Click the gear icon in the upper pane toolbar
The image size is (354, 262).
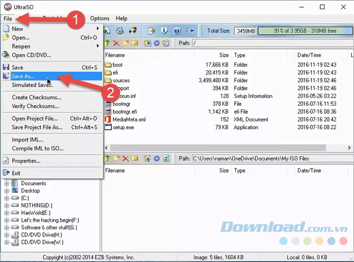(x=157, y=43)
